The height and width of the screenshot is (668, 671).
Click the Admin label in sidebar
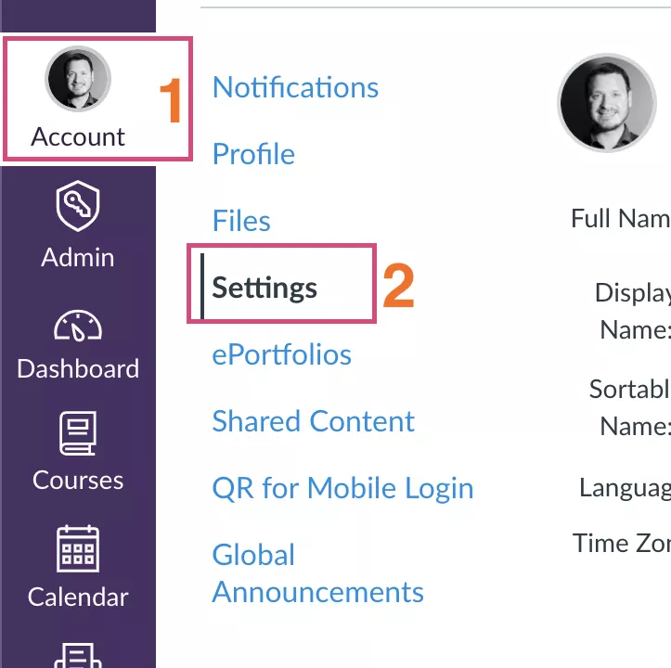(x=78, y=257)
